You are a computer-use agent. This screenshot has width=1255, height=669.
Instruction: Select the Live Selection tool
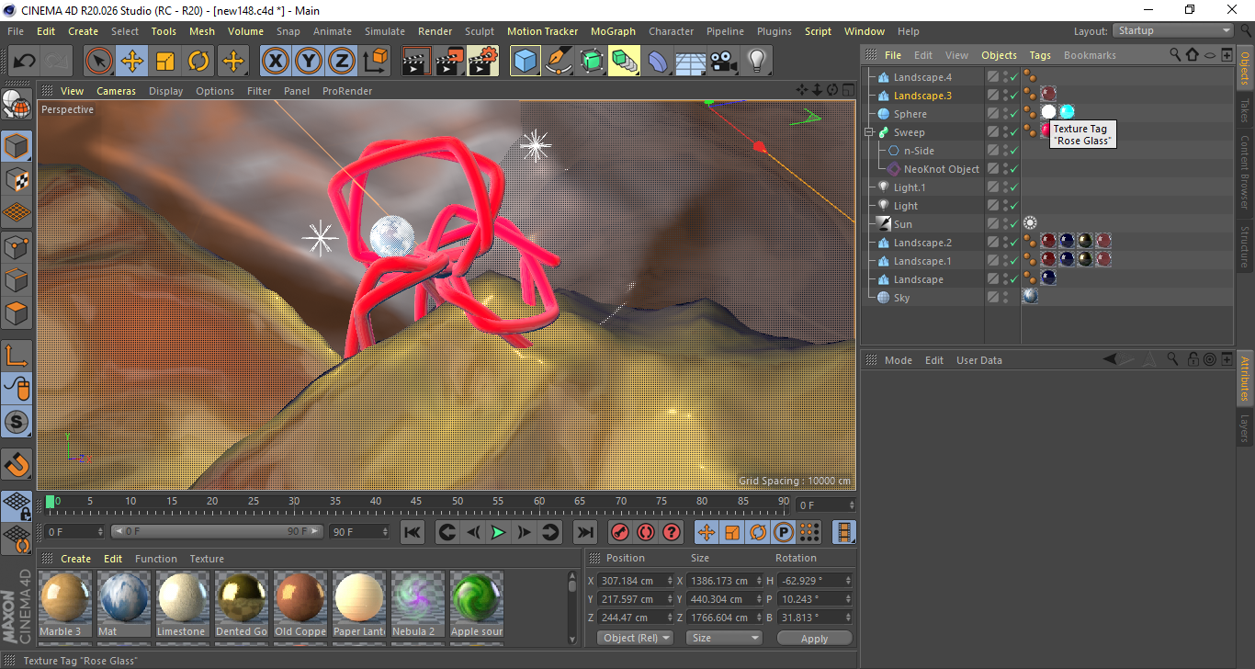point(99,62)
